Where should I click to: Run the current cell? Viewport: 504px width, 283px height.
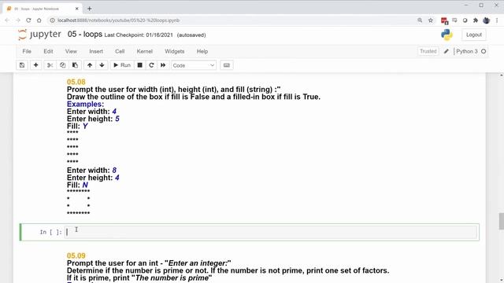click(122, 65)
